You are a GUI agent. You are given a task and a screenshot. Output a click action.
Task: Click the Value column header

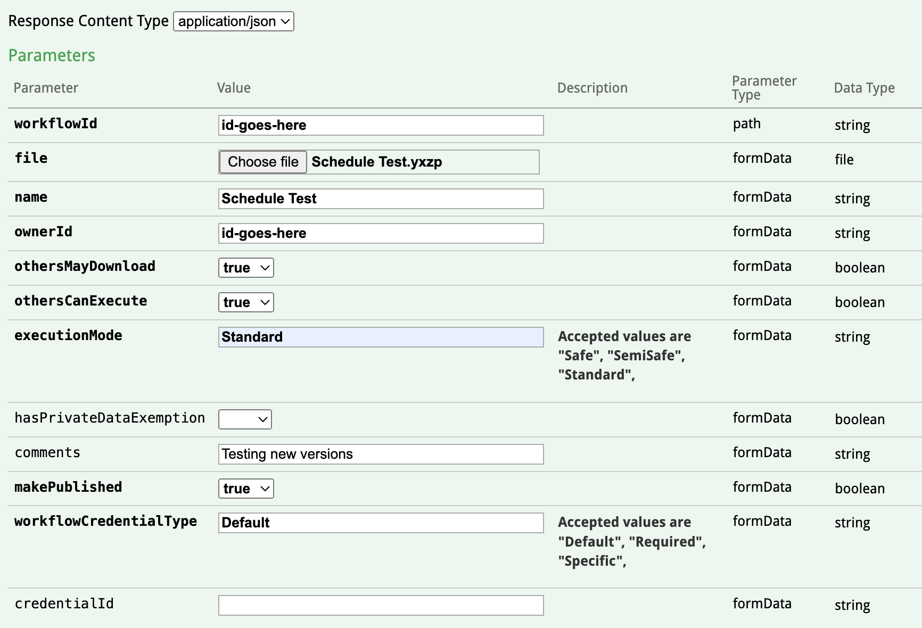click(234, 88)
